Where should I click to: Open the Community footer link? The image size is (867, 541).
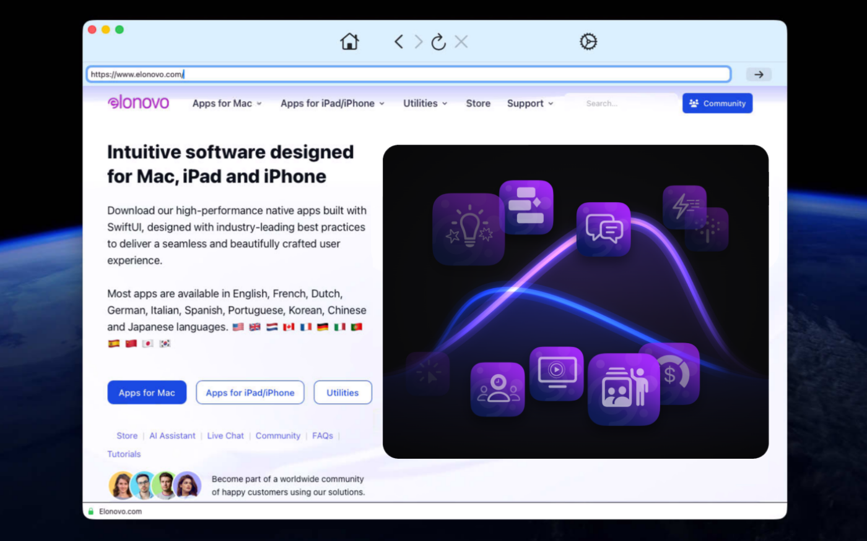pos(278,436)
